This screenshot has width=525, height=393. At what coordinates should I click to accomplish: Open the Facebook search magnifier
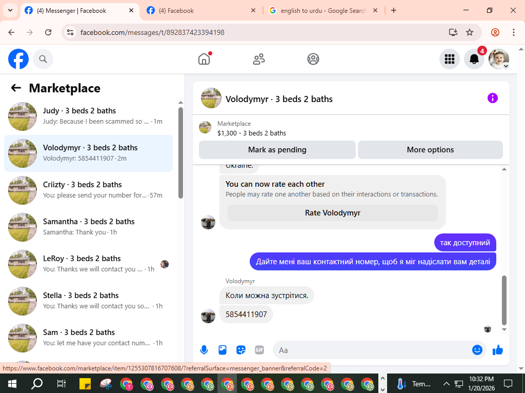tap(43, 59)
